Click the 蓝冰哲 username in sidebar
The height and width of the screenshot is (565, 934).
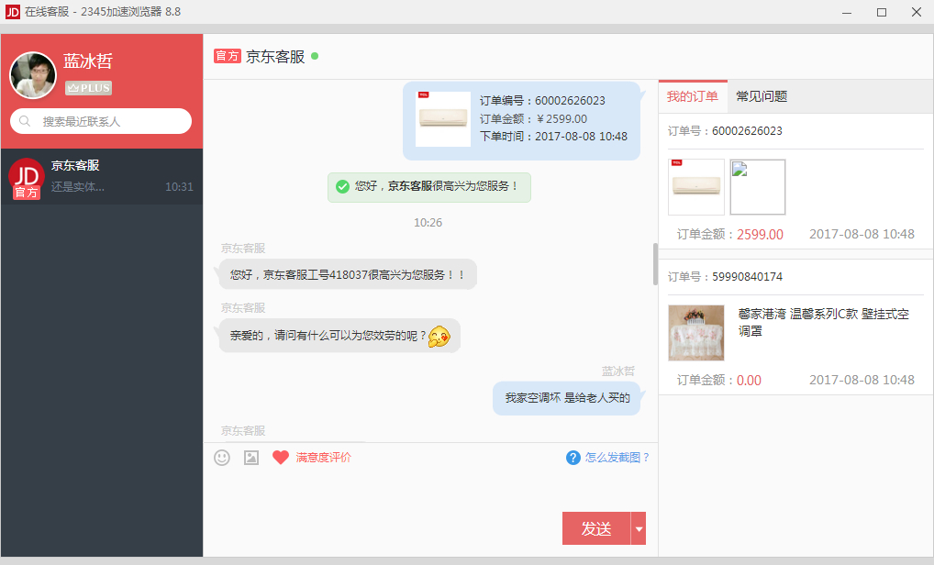tap(88, 61)
